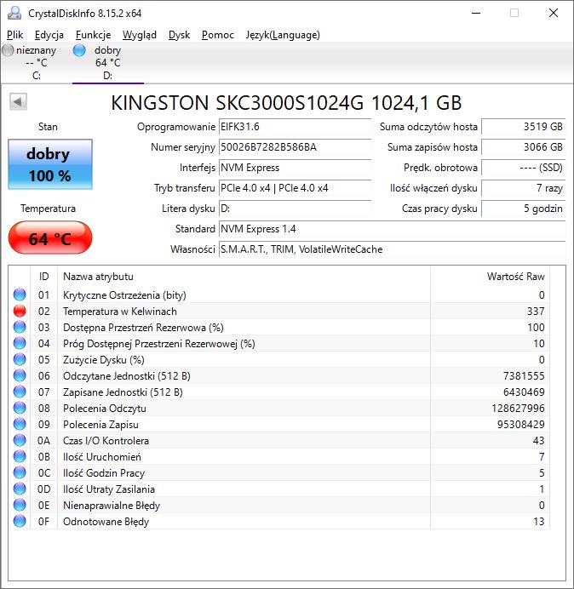The image size is (574, 589).
Task: Select Dostępna Przestrzeń Rezerwowa (%) row text
Action: coord(143,328)
